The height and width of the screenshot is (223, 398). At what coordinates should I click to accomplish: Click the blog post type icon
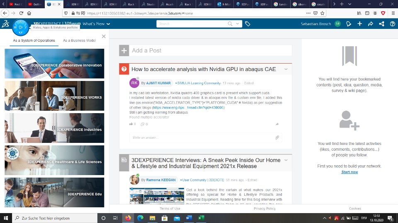click(124, 160)
